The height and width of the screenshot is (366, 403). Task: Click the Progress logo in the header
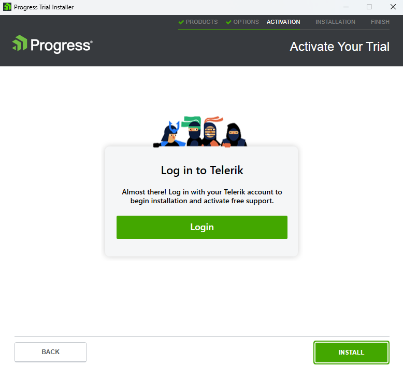click(52, 44)
